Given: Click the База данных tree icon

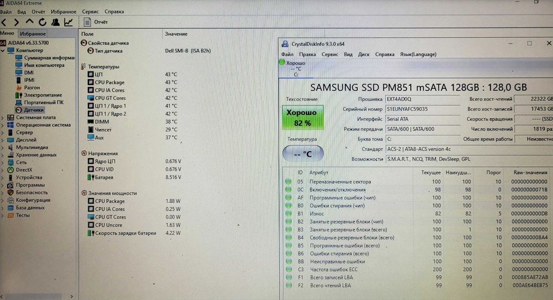Looking at the screenshot, I should [10, 207].
